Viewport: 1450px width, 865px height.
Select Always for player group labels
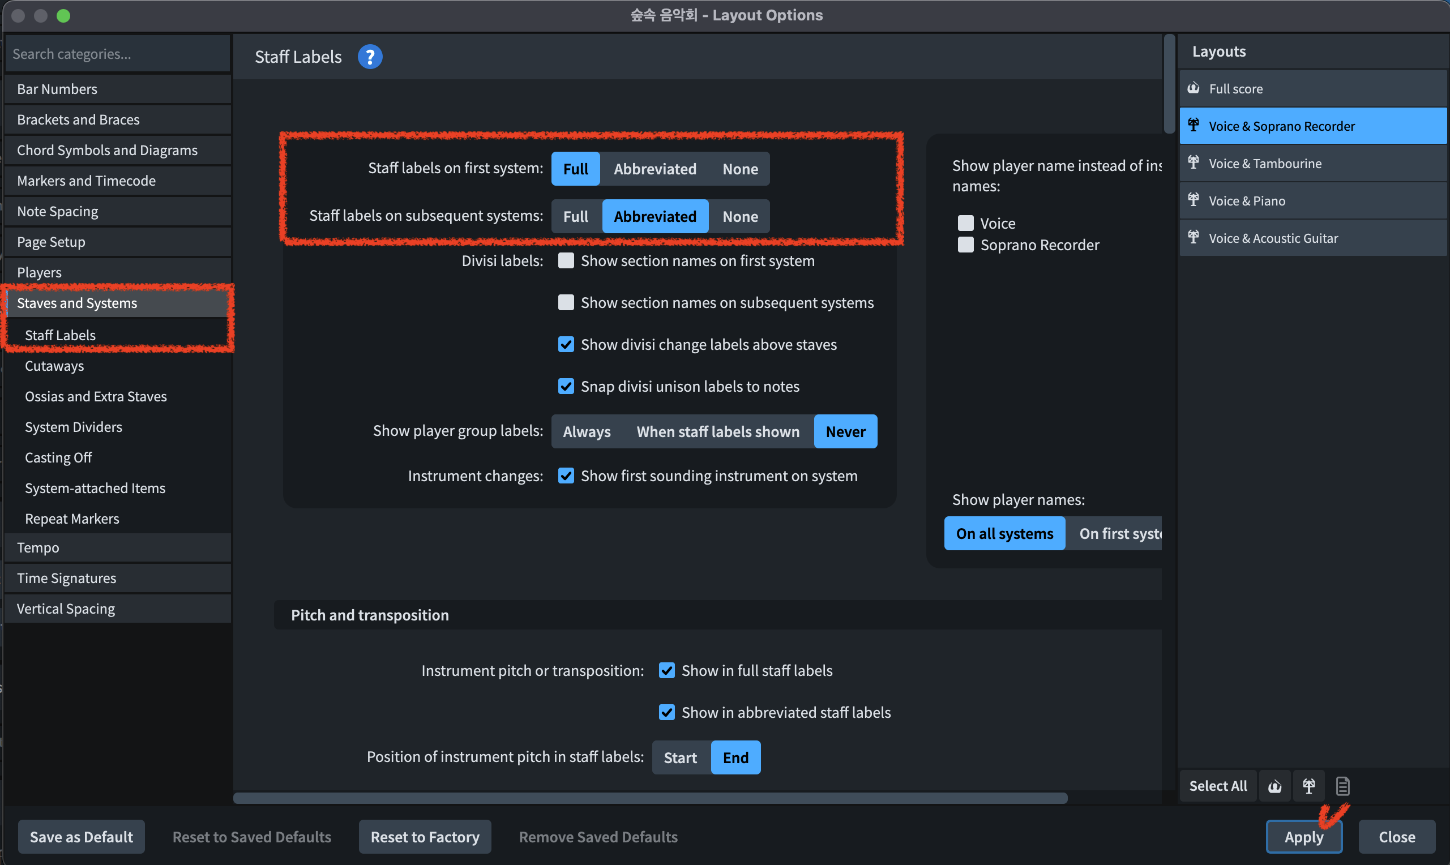pyautogui.click(x=587, y=432)
